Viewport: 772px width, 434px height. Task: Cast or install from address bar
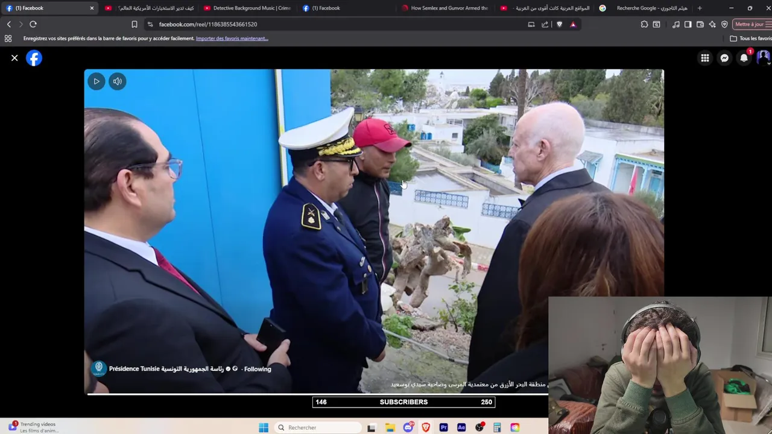[531, 24]
